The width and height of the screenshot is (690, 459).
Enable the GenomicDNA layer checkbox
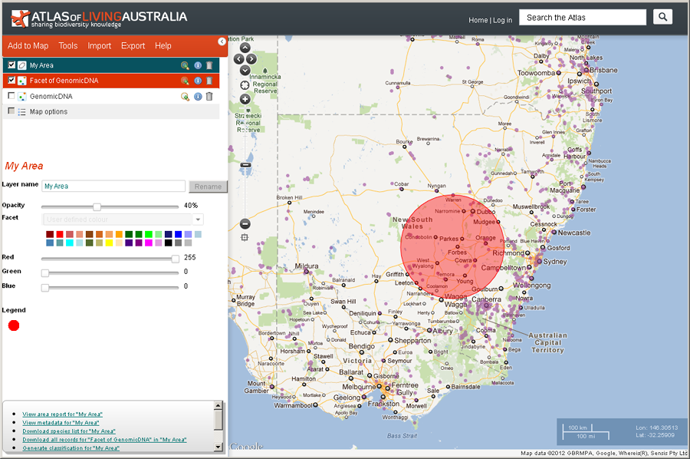[11, 96]
